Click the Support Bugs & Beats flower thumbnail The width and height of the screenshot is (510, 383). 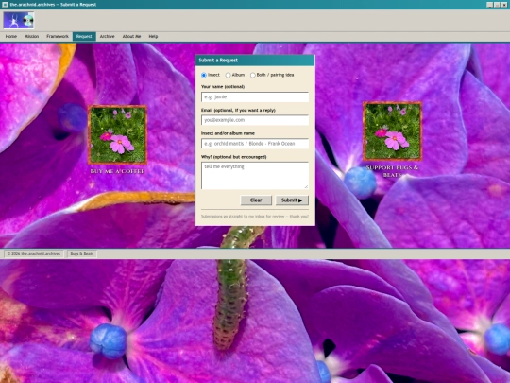coord(393,131)
